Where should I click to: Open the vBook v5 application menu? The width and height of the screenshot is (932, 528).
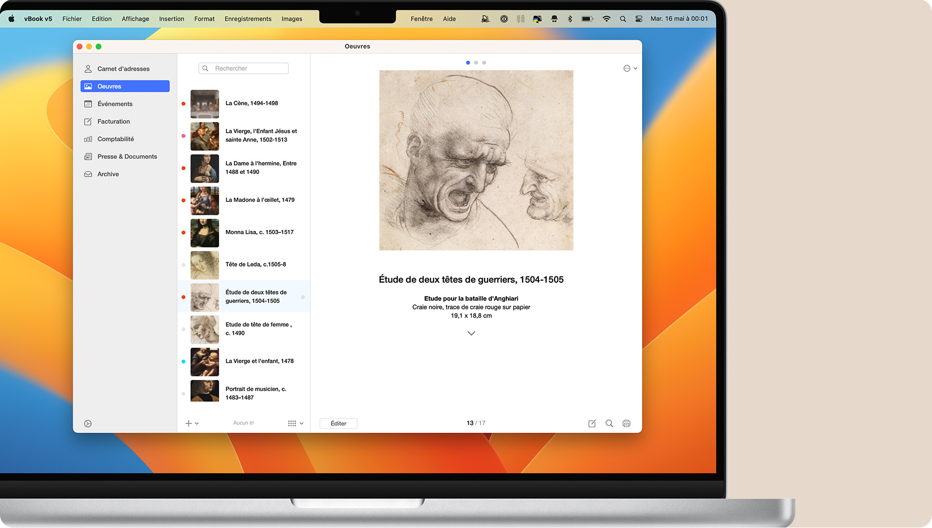(38, 19)
